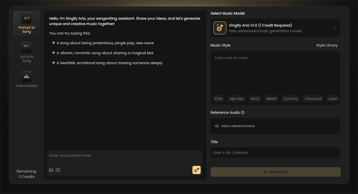
Task: Focus the Enter style of music field
Action: click(275, 73)
